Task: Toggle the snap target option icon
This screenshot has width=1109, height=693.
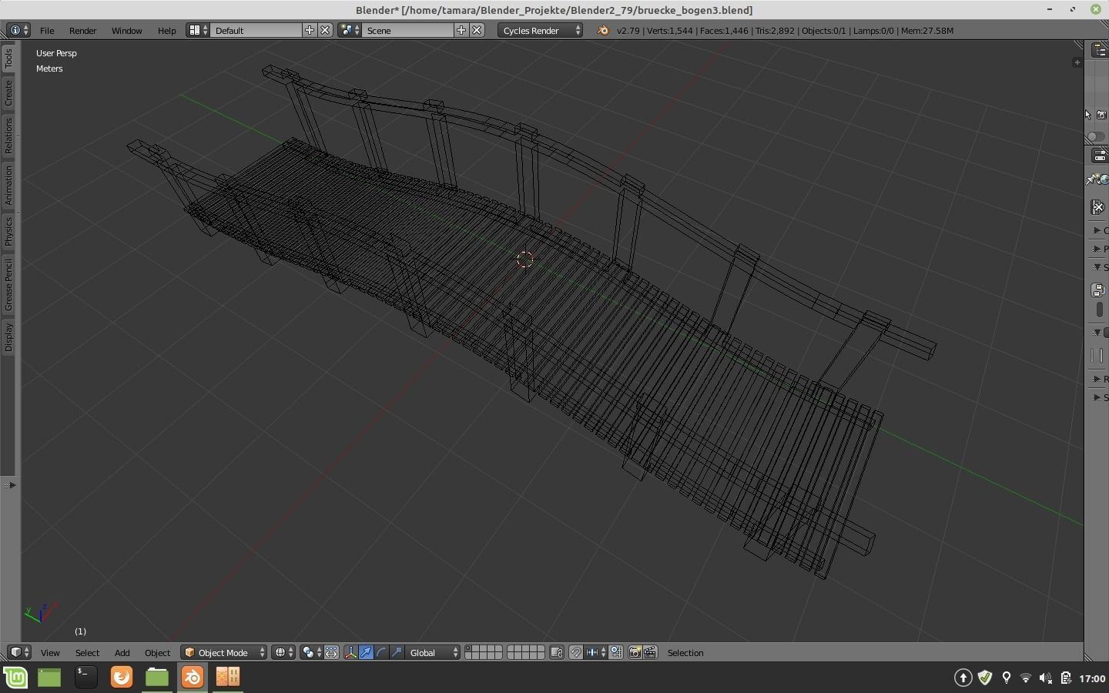Action: click(x=616, y=652)
